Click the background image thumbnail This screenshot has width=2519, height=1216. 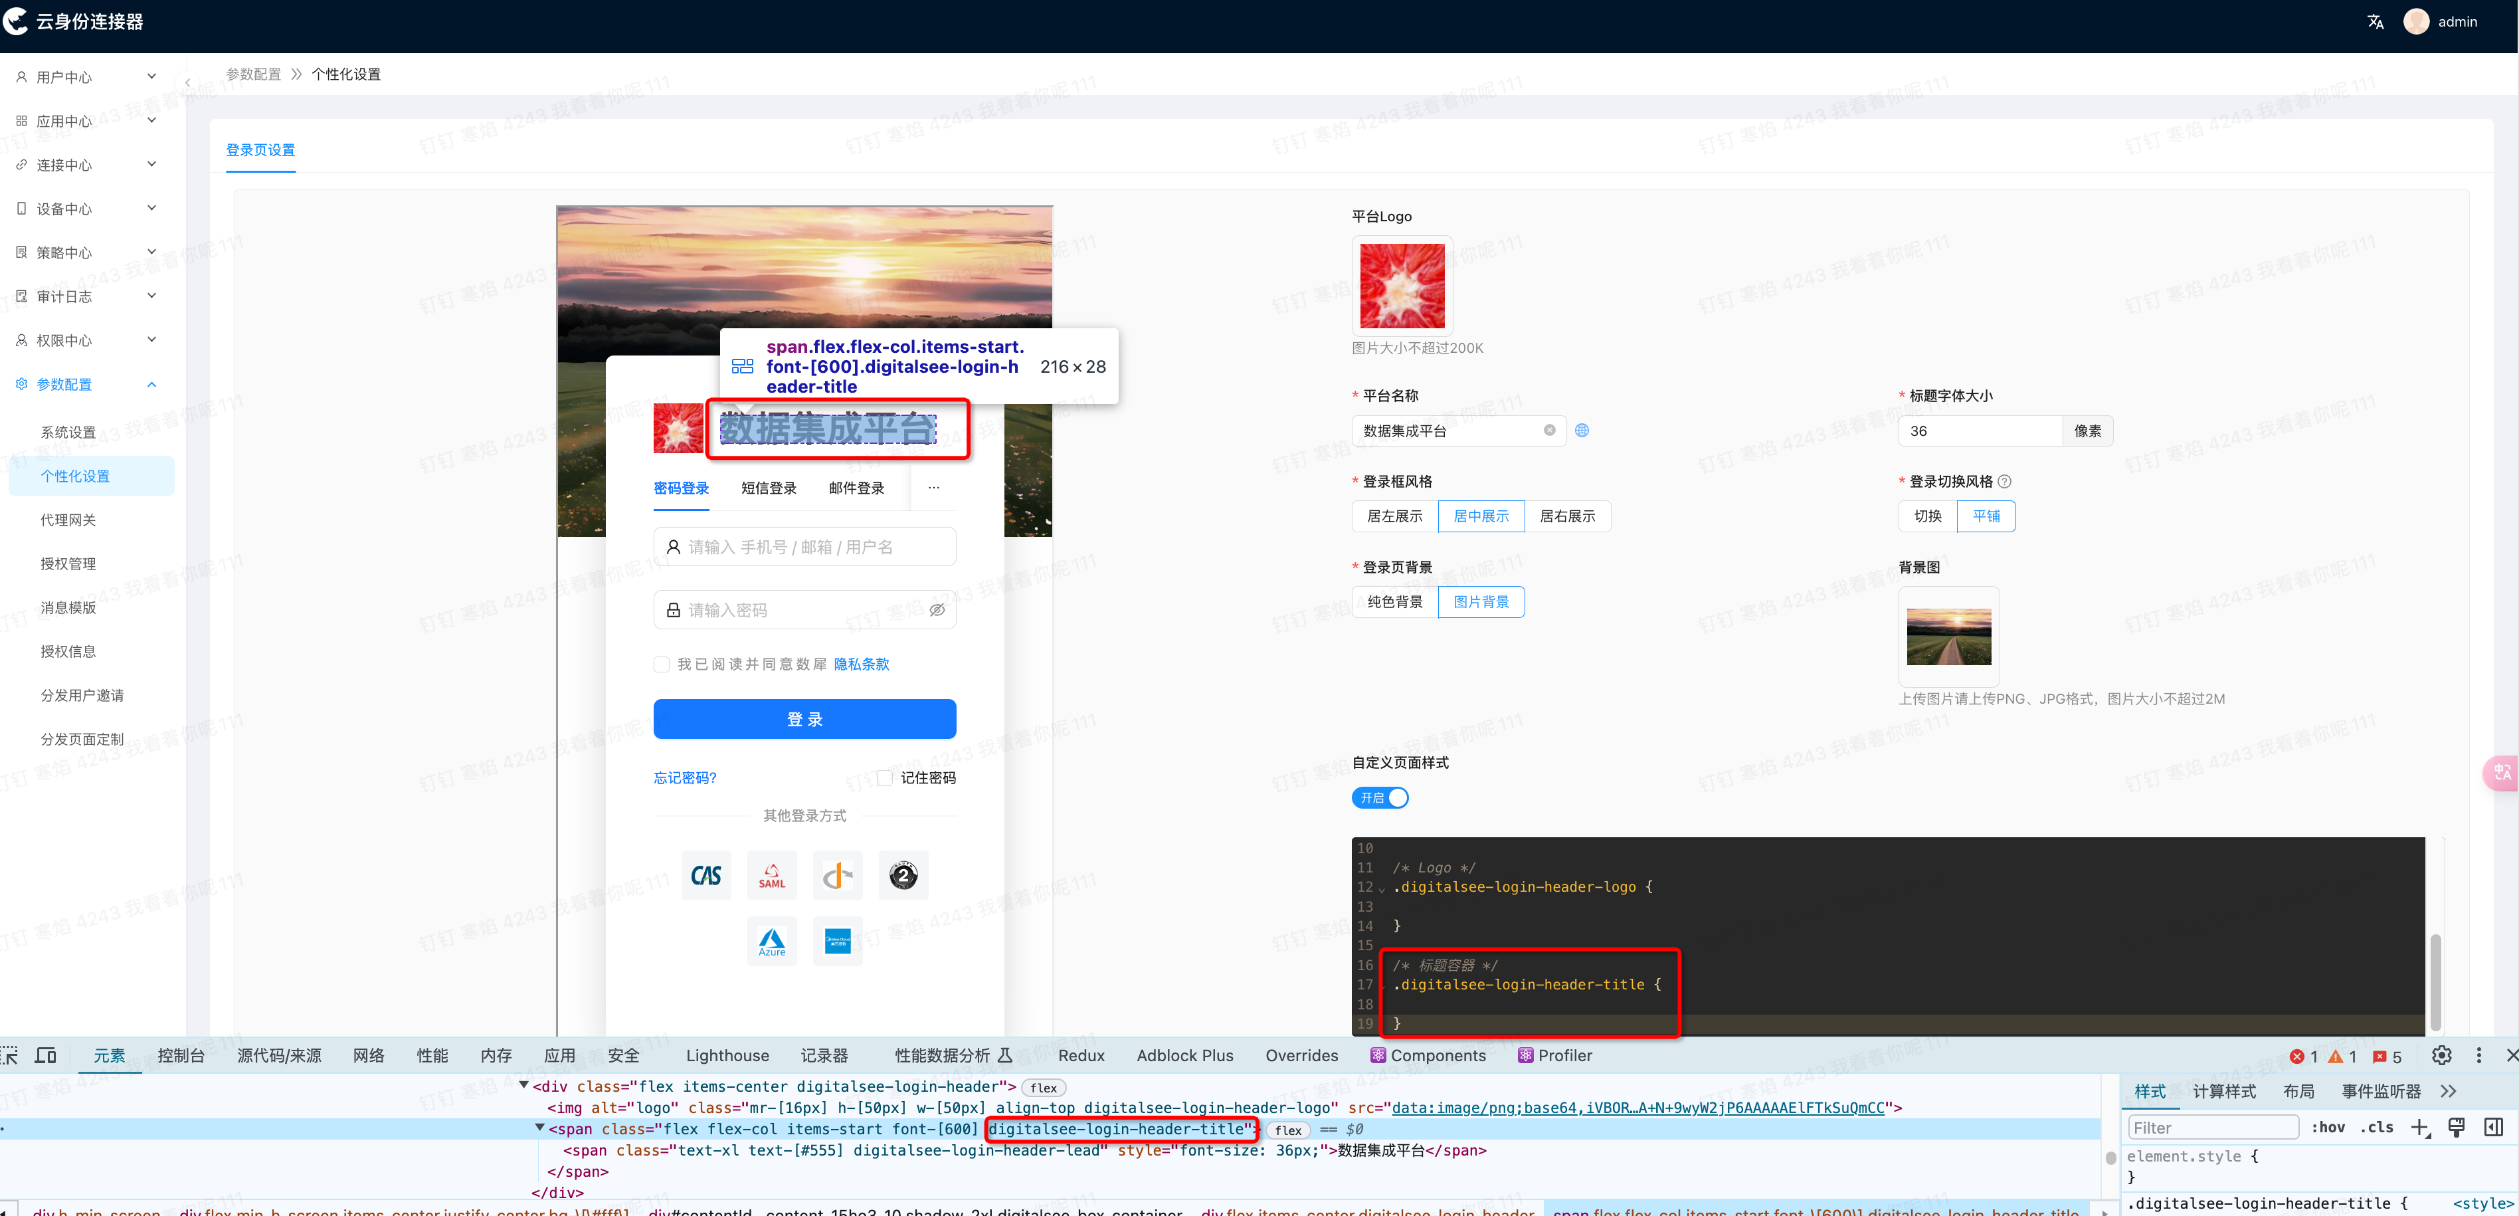coord(1948,636)
